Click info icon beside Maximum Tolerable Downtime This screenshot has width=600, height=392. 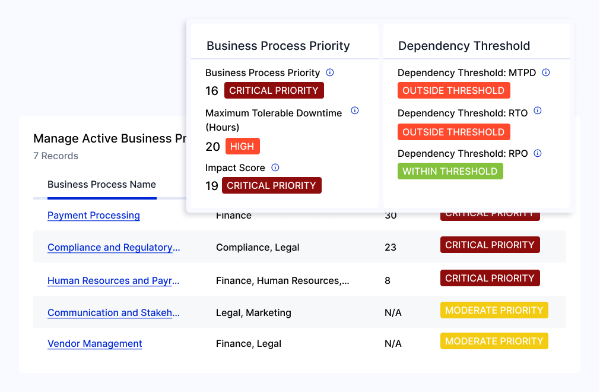tap(355, 110)
